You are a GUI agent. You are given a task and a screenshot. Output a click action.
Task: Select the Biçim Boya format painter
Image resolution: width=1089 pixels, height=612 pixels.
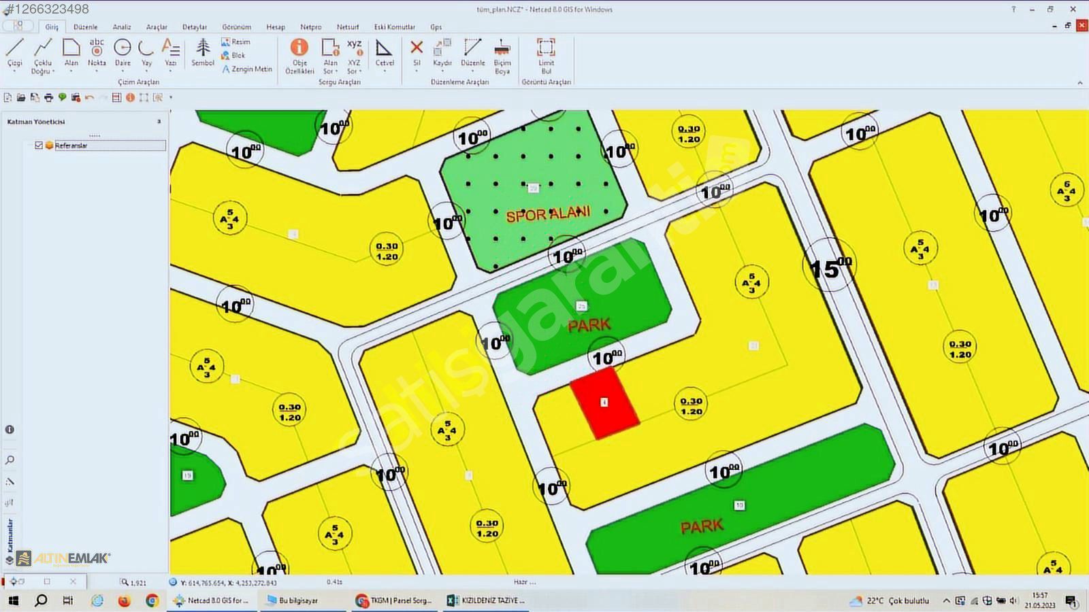tap(502, 54)
